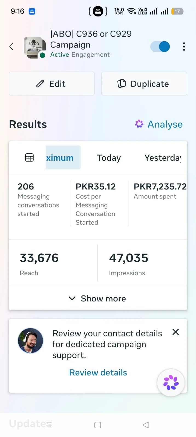The image size is (196, 437).
Task: Select the Maximum date range tab
Action: [x=63, y=157]
